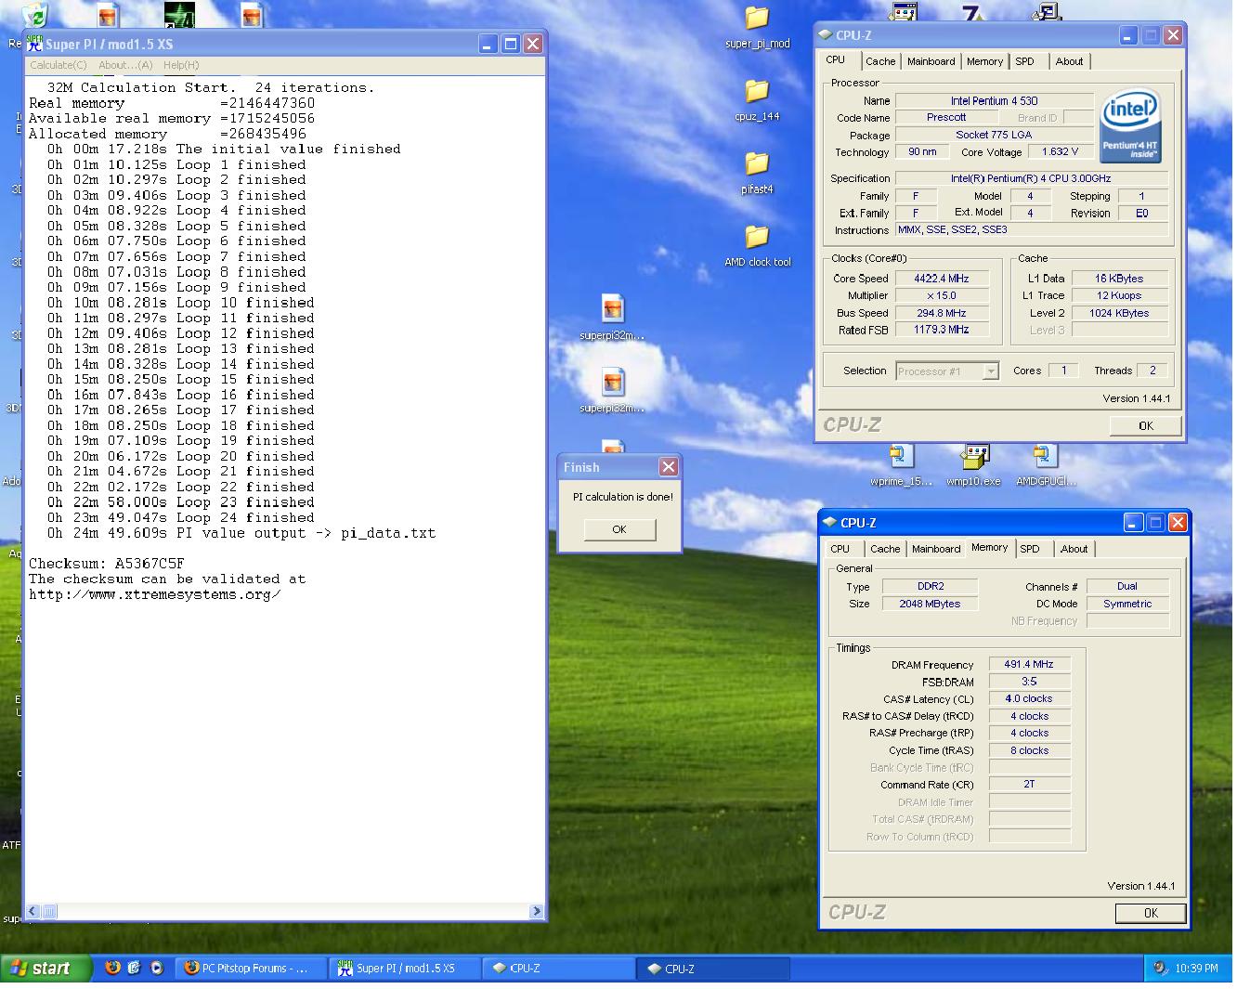Click the DC Mode value Symmetric

pyautogui.click(x=1127, y=604)
